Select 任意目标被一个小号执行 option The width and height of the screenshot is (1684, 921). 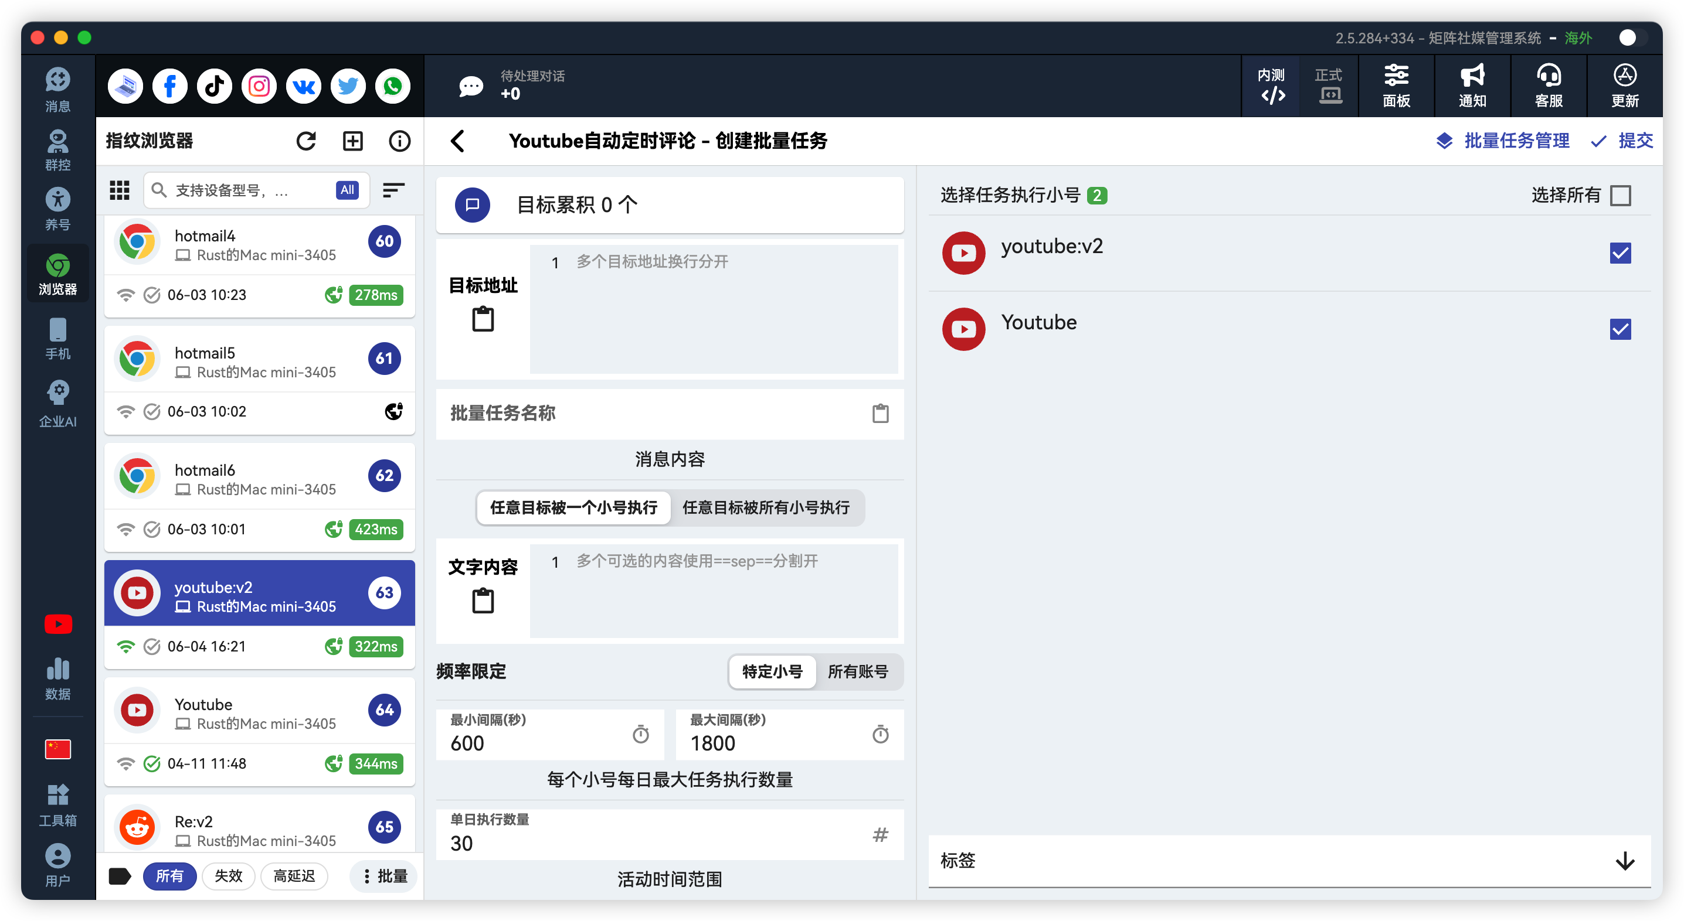(x=574, y=508)
